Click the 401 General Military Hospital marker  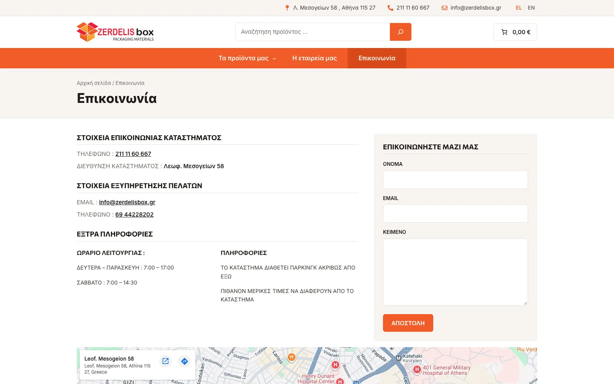coord(417,369)
